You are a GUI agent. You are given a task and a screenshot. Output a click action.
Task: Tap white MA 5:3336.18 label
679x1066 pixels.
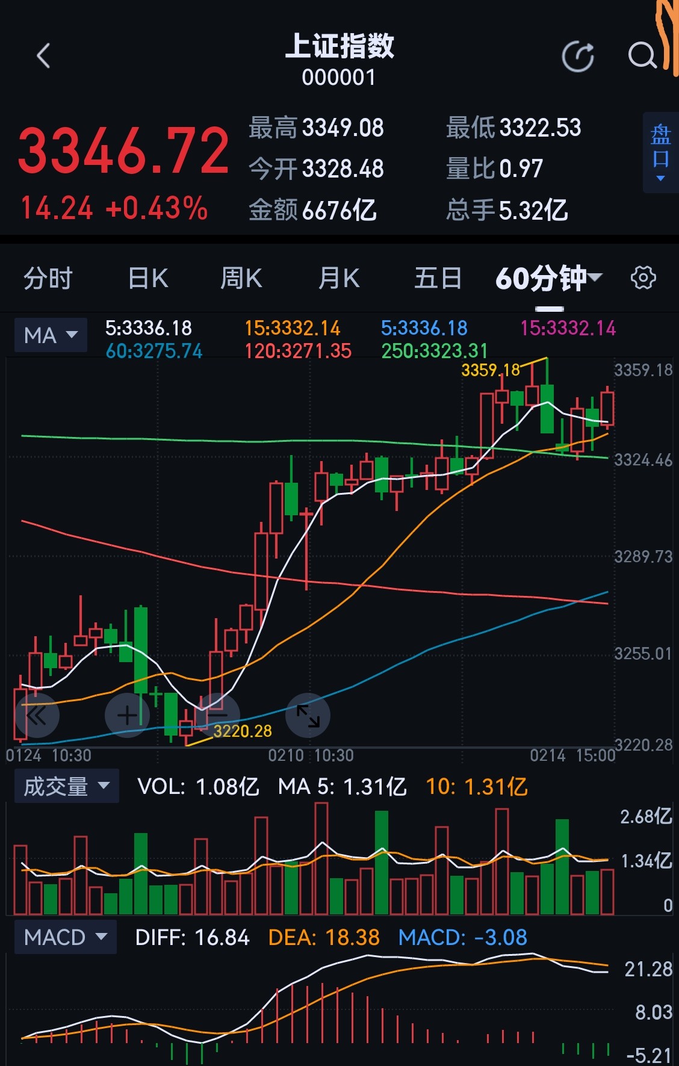pyautogui.click(x=149, y=328)
